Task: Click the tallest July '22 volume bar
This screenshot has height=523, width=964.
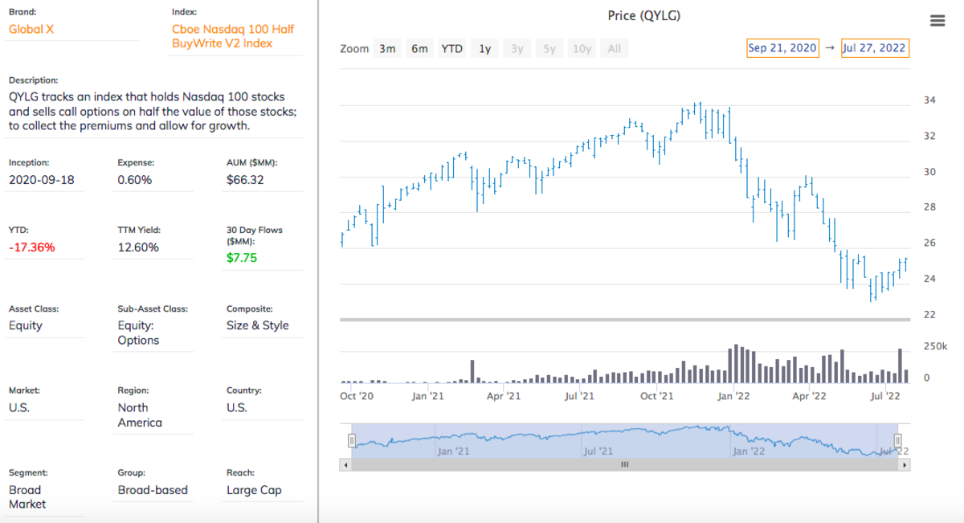Action: coord(901,365)
